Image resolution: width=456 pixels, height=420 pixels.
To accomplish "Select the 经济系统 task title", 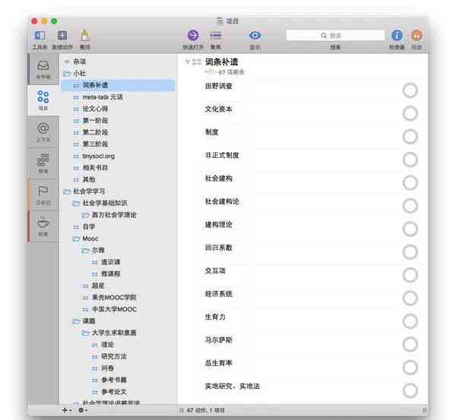I will point(218,294).
